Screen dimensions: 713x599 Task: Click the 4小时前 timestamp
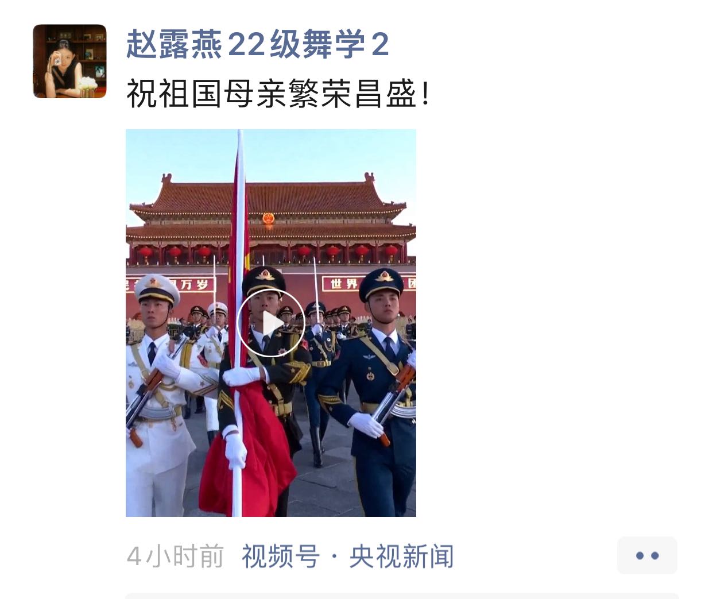click(175, 556)
